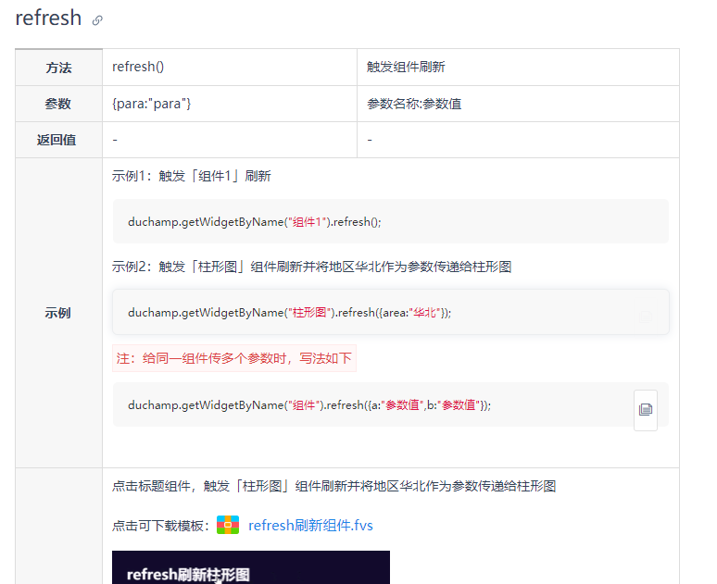Image resolution: width=717 pixels, height=584 pixels.
Task: Click the refresh page heading
Action: tap(48, 18)
